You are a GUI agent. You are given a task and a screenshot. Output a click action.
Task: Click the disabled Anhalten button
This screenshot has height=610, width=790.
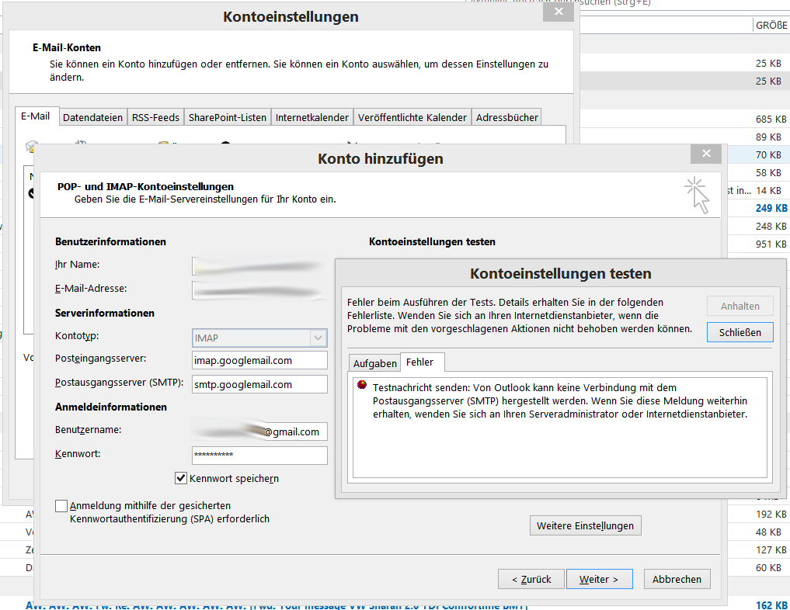coord(740,306)
